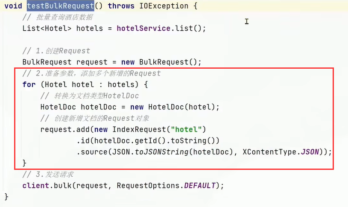Screen dimensions: 348x207
Task: Click the XContentType class reference
Action: coord(266,152)
